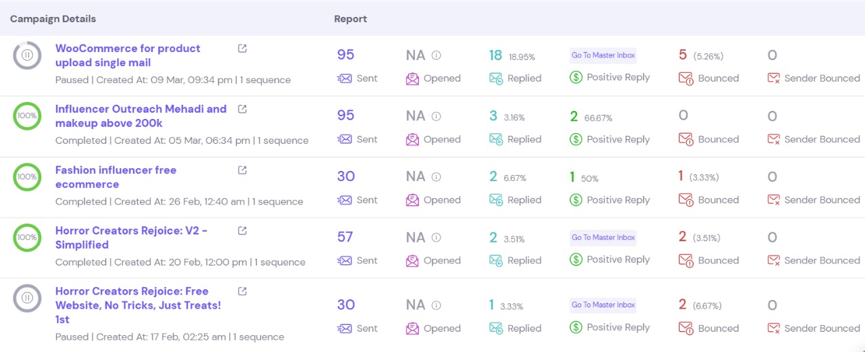Image resolution: width=865 pixels, height=352 pixels.
Task: Click Opened envelope icon in Fashion influencer row
Action: [412, 200]
